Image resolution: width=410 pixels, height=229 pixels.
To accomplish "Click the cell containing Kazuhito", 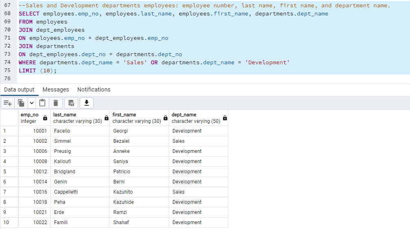I will tap(140, 192).
